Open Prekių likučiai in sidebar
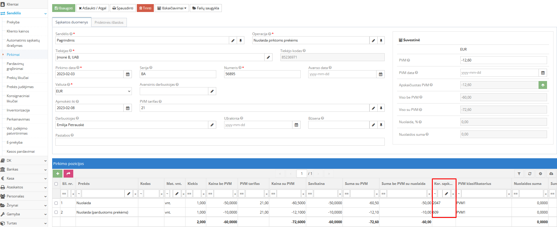 tap(18, 78)
